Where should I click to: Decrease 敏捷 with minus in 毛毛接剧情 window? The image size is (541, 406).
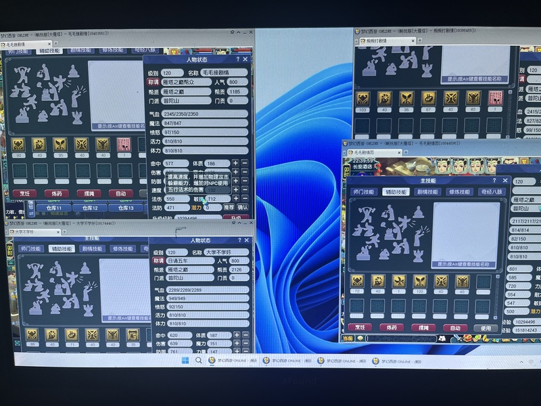point(245,198)
